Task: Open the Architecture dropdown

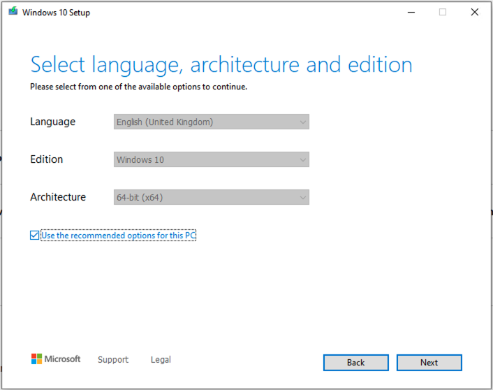Action: tap(212, 197)
